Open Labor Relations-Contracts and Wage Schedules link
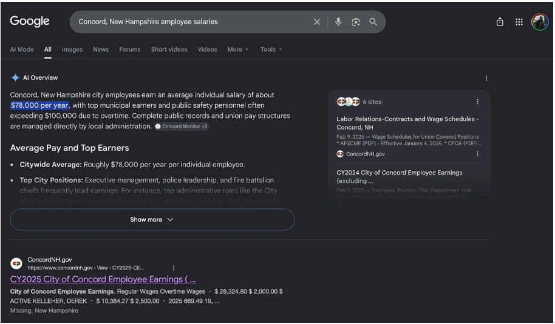Screen dimensions: 555x324 coord(407,123)
